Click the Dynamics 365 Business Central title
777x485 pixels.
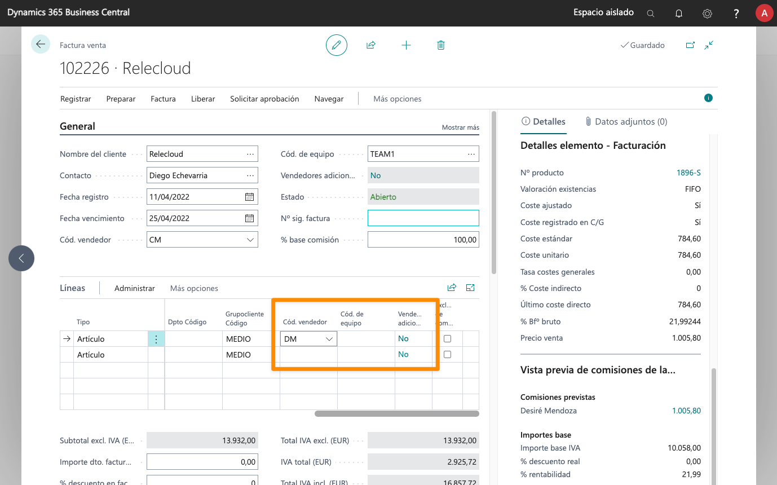(68, 12)
